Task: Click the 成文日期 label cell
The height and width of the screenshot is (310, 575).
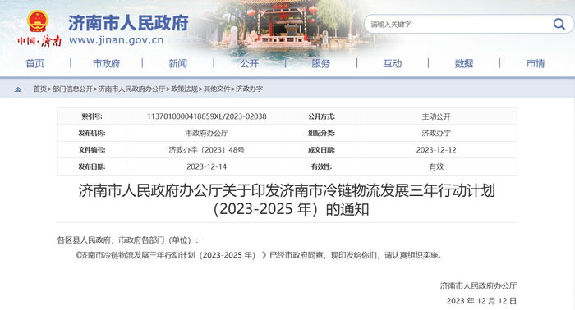Action: [322, 150]
